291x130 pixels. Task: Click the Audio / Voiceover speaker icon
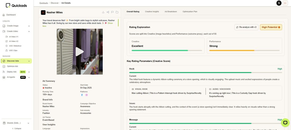point(210,89)
